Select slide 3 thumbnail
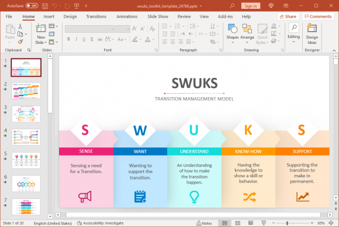 [26, 114]
